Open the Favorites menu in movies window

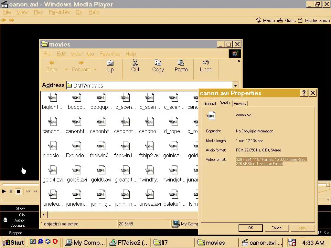pyautogui.click(x=110, y=54)
